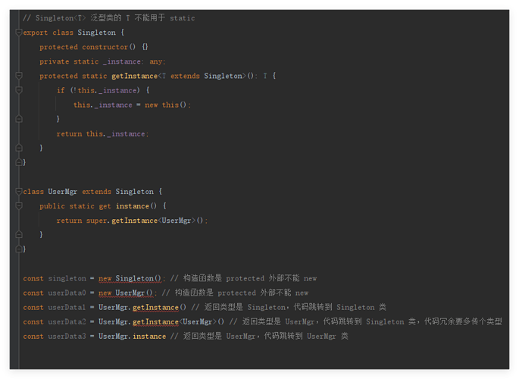The image size is (519, 379).
Task: Click 'return this._instance' statement
Action: pos(101,133)
